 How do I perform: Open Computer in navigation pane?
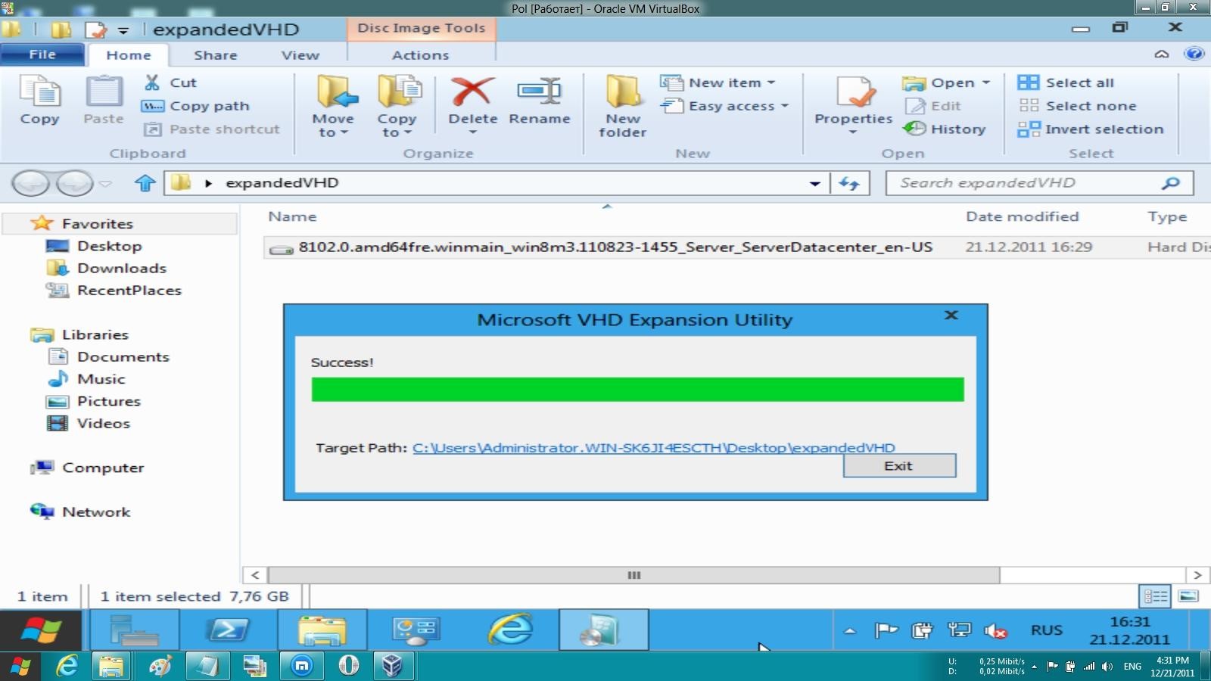coord(102,468)
